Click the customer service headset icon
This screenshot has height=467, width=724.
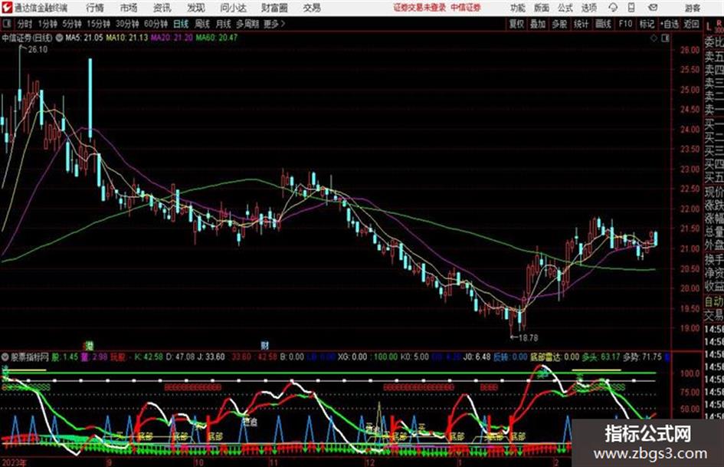(x=613, y=8)
